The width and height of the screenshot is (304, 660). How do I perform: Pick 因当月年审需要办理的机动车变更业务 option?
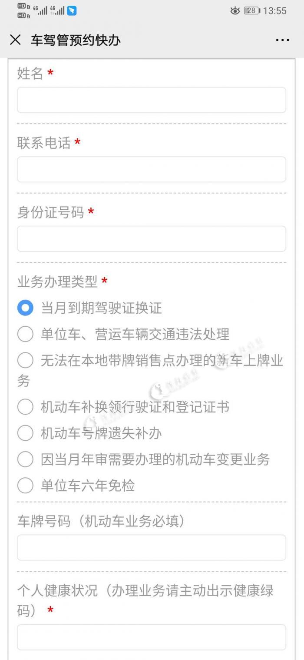(25, 459)
